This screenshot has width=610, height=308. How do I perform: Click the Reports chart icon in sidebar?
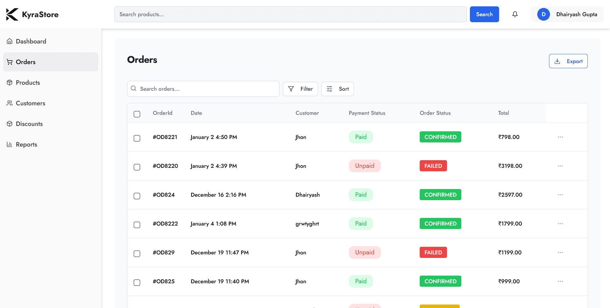click(x=10, y=144)
